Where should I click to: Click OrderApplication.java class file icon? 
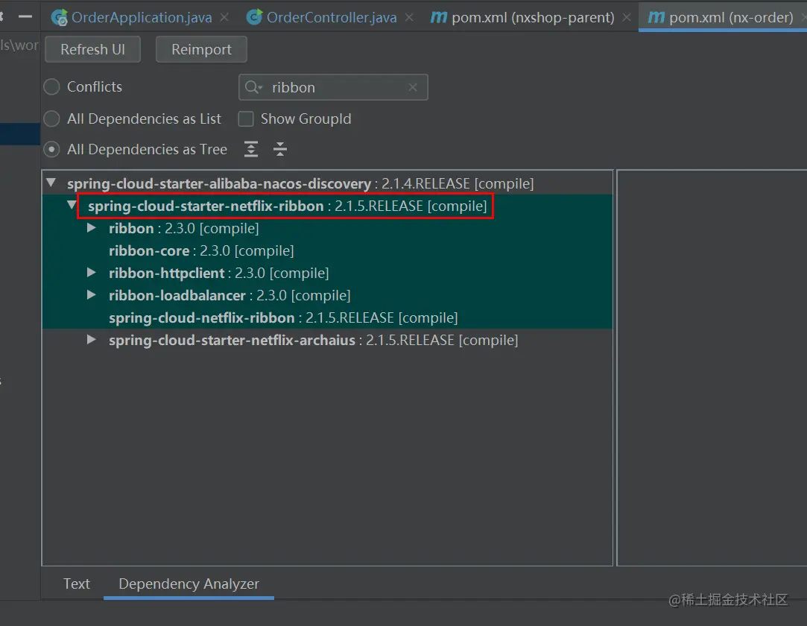pyautogui.click(x=60, y=17)
